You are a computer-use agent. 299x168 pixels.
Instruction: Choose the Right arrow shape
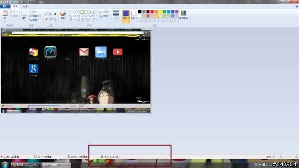pyautogui.click(x=86, y=16)
